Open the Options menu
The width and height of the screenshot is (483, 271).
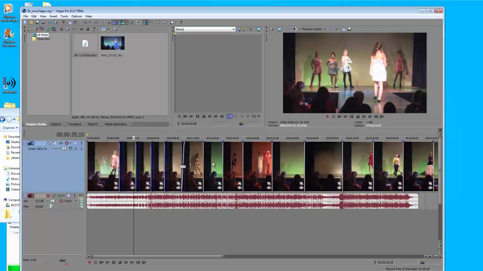point(77,16)
